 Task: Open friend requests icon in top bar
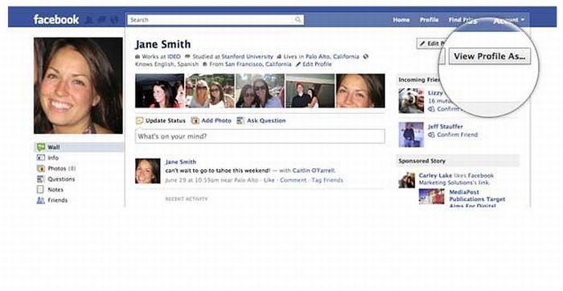pyautogui.click(x=88, y=20)
